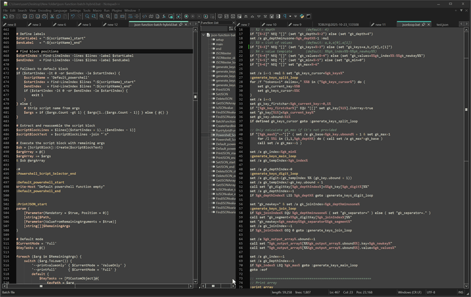Click Windows (CR LF) in status bar
The height and width of the screenshot is (297, 471).
tap(410, 292)
